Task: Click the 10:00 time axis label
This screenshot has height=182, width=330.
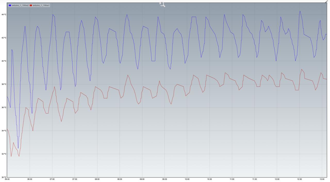Action: pyautogui.click(x=187, y=179)
